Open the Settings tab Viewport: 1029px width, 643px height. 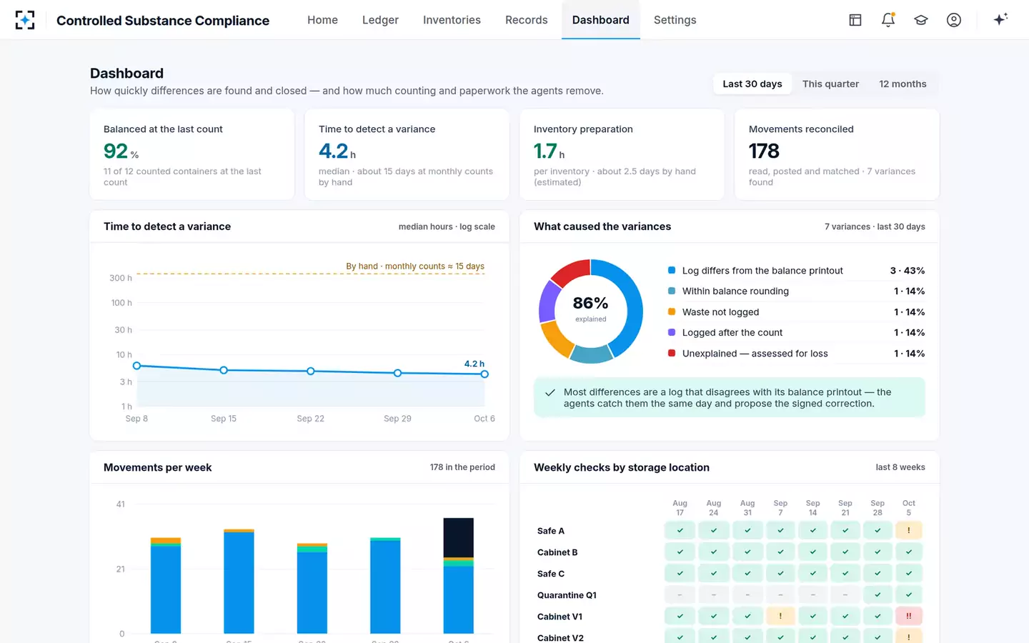pos(675,20)
